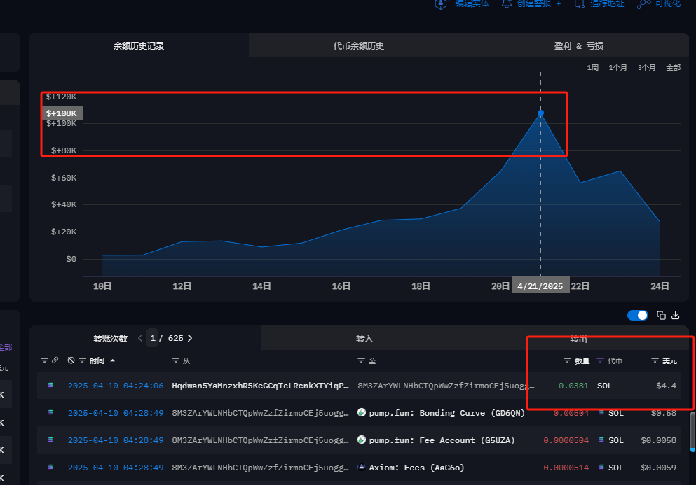Toggle the blue switch above the transfers table
Viewport: 696px width, 485px height.
coord(637,315)
